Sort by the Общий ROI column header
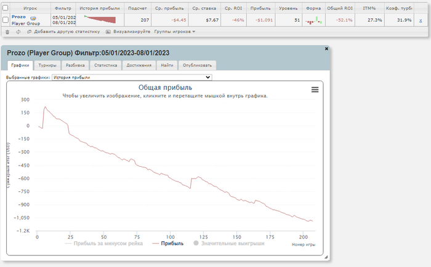Screen dimensions: 431x267 (340, 8)
